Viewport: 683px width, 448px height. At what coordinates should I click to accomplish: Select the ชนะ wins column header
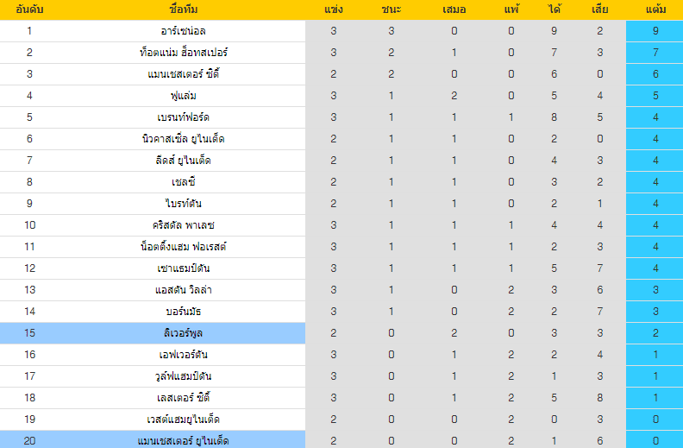(x=391, y=9)
